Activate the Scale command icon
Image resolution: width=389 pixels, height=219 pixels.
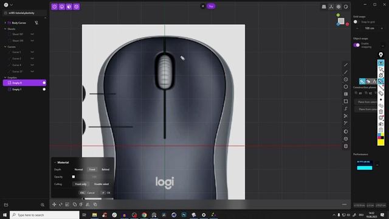point(67,204)
